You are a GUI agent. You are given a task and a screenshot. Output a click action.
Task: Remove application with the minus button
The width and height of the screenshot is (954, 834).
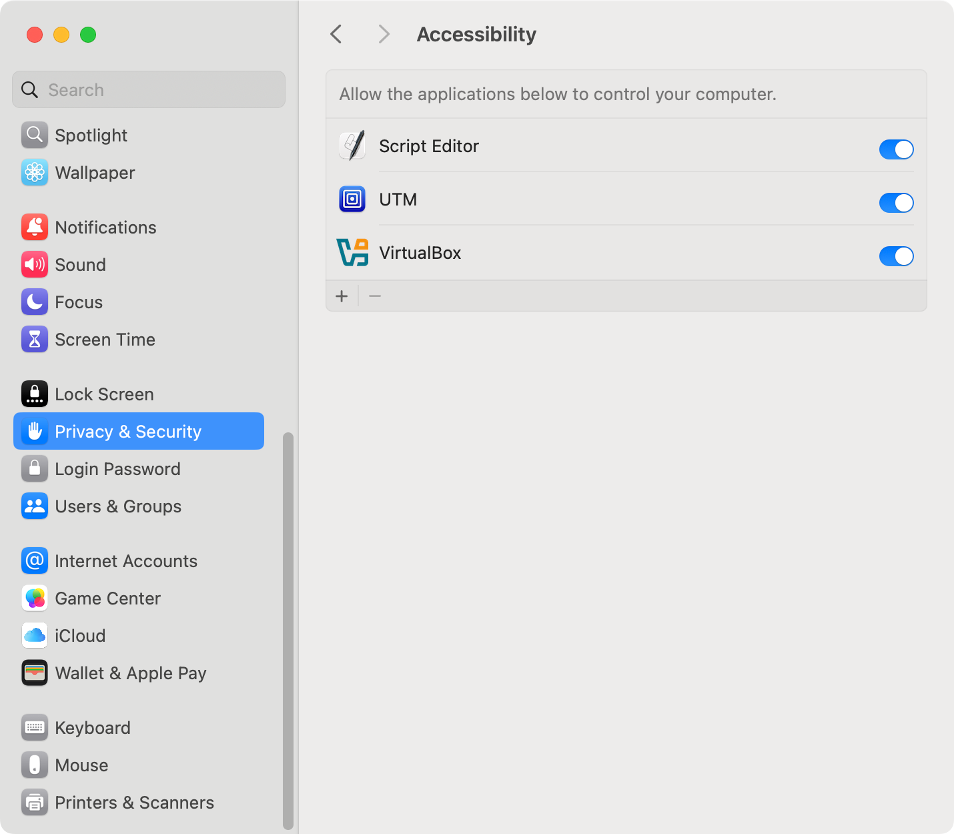[375, 296]
